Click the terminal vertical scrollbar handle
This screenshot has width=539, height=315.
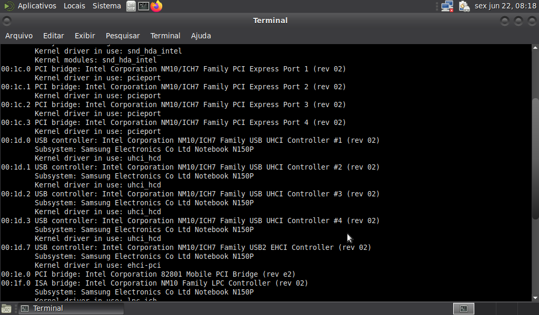coord(535,157)
